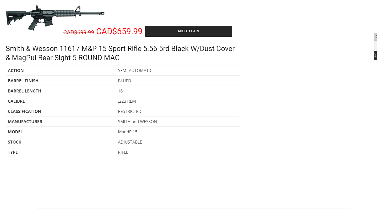
Task: Select the BARREL LENGTH label
Action: coord(25,91)
